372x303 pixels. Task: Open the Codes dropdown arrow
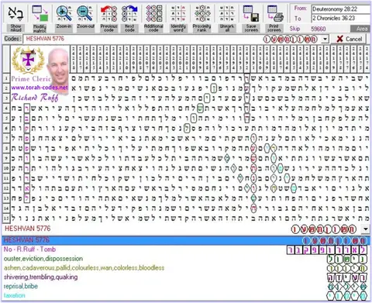pos(325,40)
